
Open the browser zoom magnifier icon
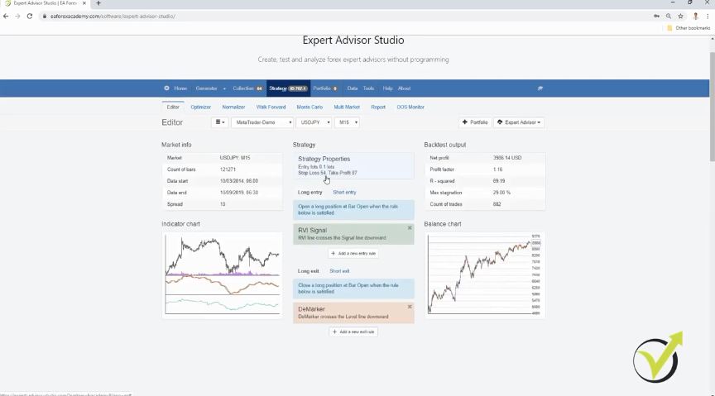coord(669,16)
